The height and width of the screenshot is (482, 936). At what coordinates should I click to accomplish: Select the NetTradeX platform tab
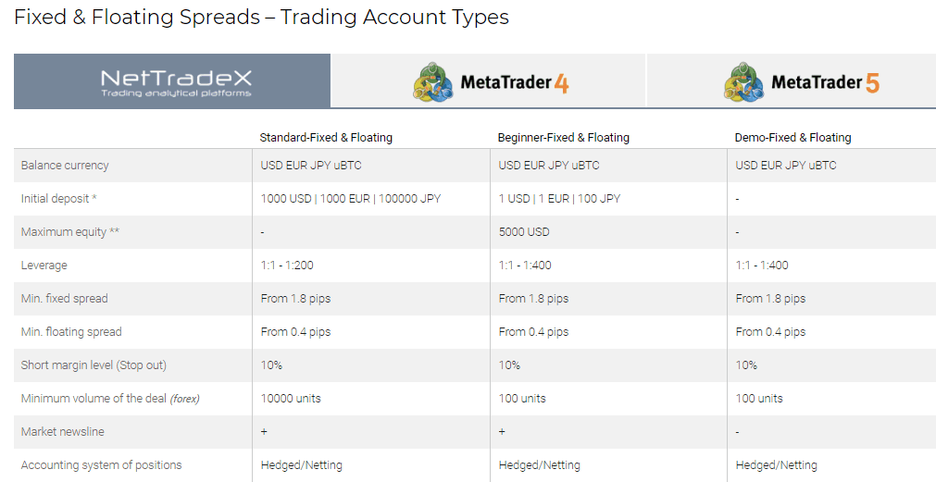(x=172, y=81)
